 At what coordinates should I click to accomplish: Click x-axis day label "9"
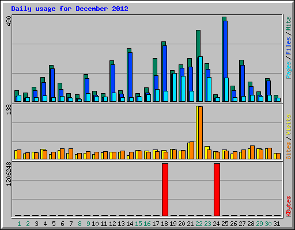point(88,224)
